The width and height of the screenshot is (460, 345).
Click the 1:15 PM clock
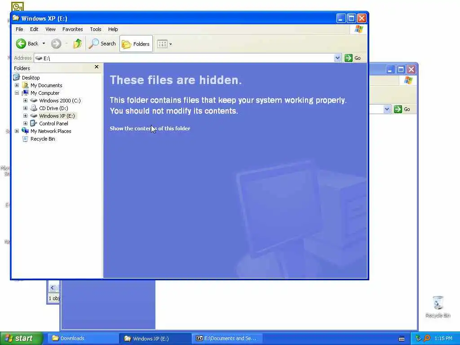[x=443, y=338]
